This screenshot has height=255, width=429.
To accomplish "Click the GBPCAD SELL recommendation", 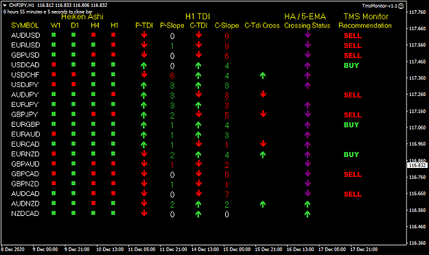I will 353,174.
